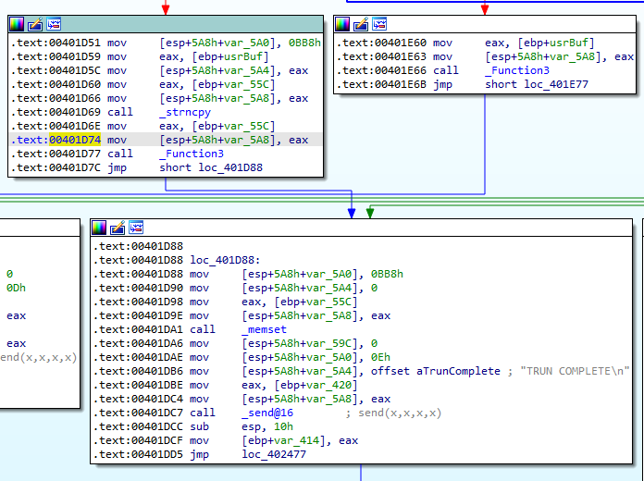Click _strncpy call at 00401D69
This screenshot has width=644, height=481.
185,112
